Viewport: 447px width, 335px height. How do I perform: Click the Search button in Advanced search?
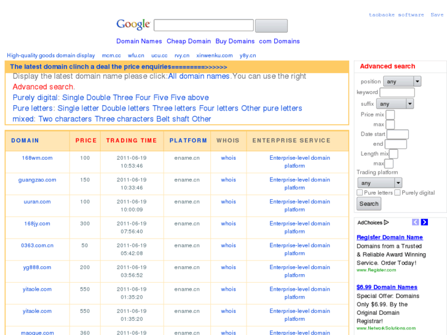point(369,204)
